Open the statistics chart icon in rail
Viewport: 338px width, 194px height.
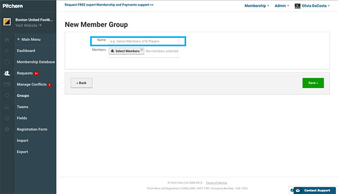7,107
